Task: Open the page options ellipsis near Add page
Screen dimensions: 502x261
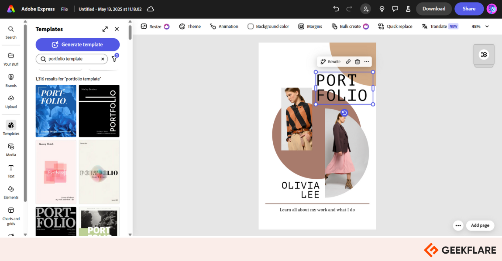Action: (x=458, y=225)
